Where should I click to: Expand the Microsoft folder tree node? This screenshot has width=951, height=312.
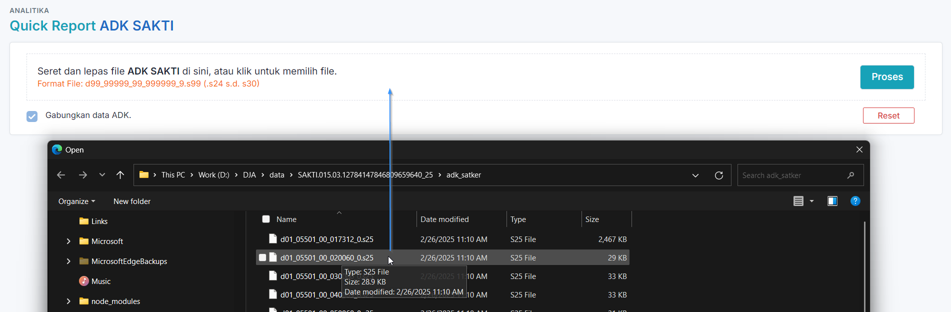tap(68, 241)
